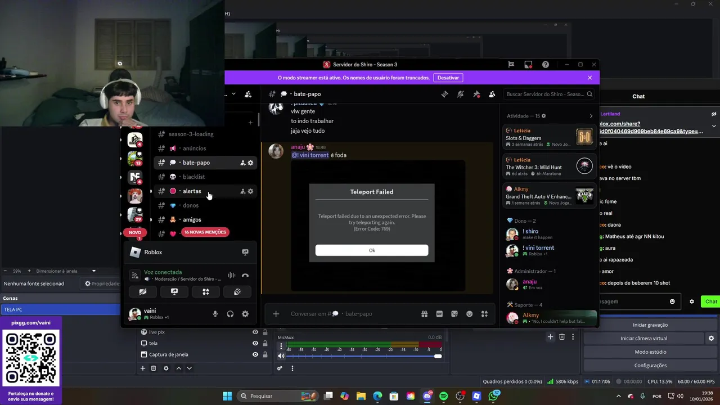Unlock the live pix source
Viewport: 720px width, 405px height.
coord(265,332)
